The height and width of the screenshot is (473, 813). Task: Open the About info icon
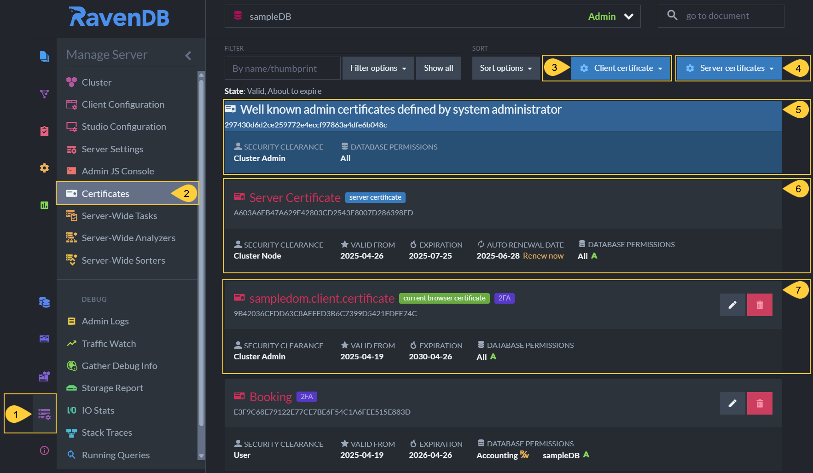pos(44,450)
